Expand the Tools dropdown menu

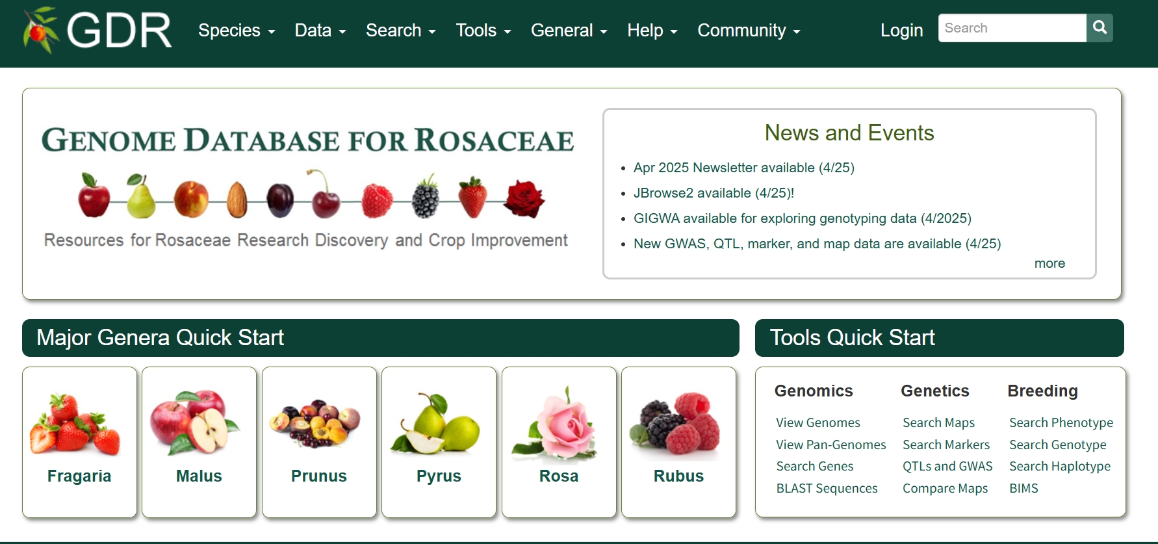483,31
